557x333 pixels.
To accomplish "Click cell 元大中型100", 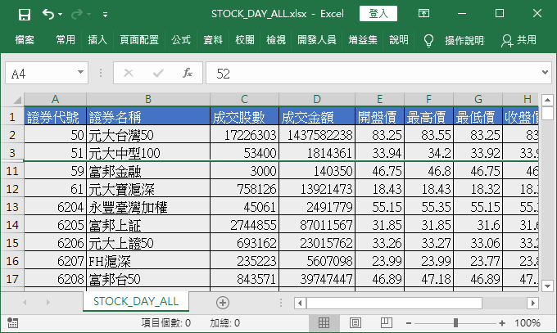I will pos(148,153).
